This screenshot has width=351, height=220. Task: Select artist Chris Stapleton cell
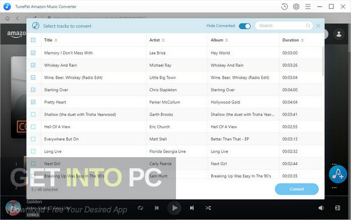pos(163,90)
